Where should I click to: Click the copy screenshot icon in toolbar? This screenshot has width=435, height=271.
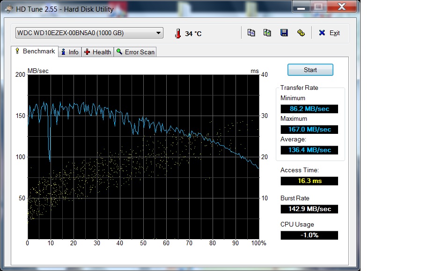pyautogui.click(x=267, y=33)
